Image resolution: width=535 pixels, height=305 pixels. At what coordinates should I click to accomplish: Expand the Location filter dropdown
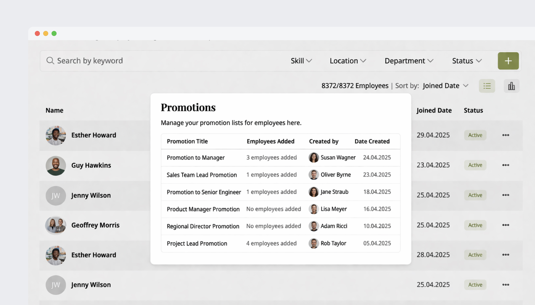[x=348, y=61]
